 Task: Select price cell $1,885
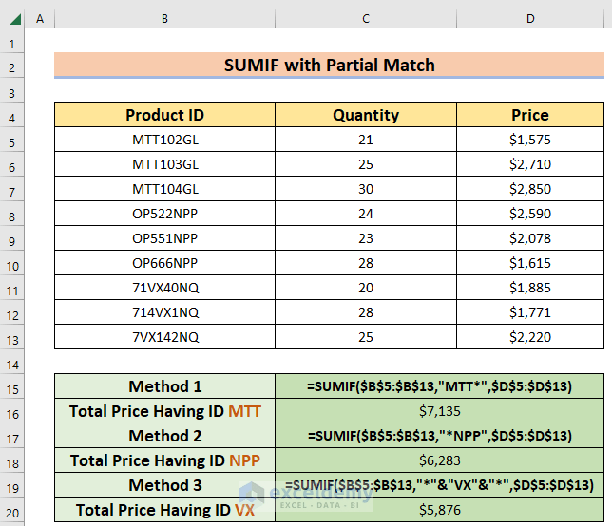(x=530, y=288)
